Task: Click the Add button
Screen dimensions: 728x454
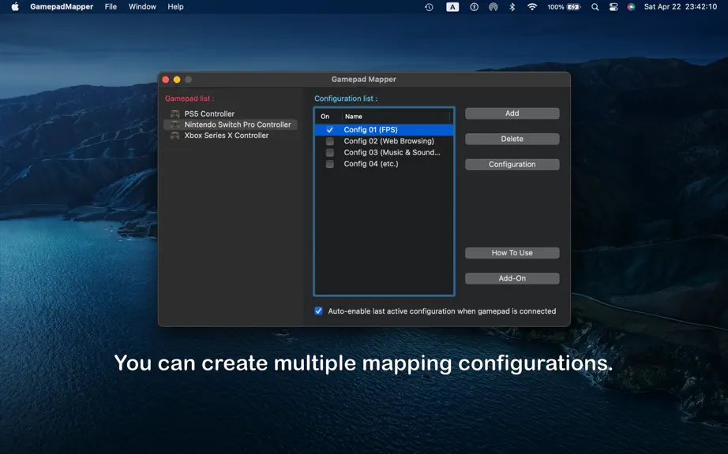Action: (x=512, y=113)
